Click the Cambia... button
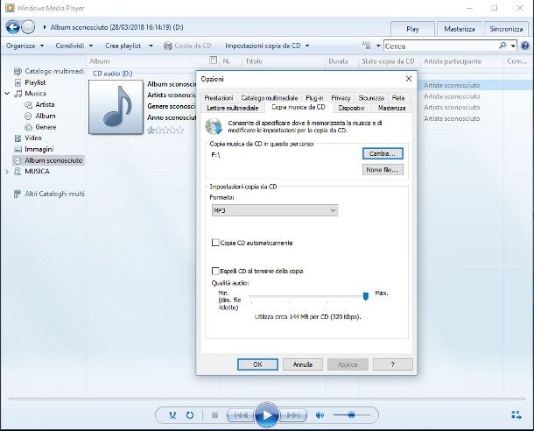 click(383, 153)
